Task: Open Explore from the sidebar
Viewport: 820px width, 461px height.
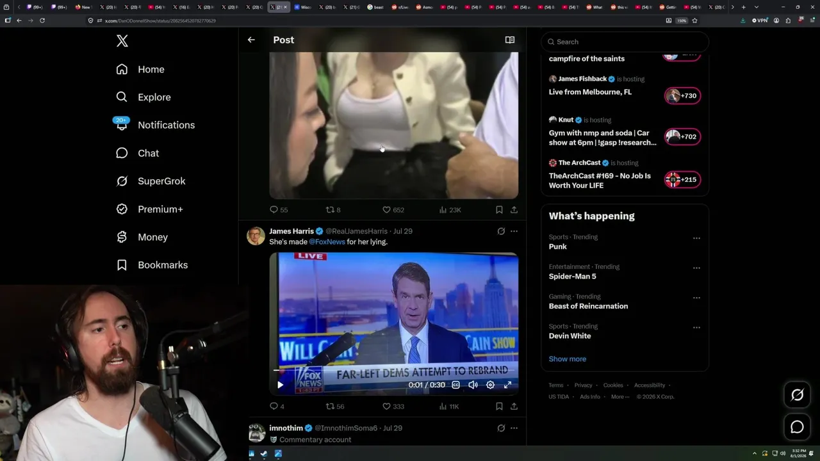Action: [x=143, y=97]
